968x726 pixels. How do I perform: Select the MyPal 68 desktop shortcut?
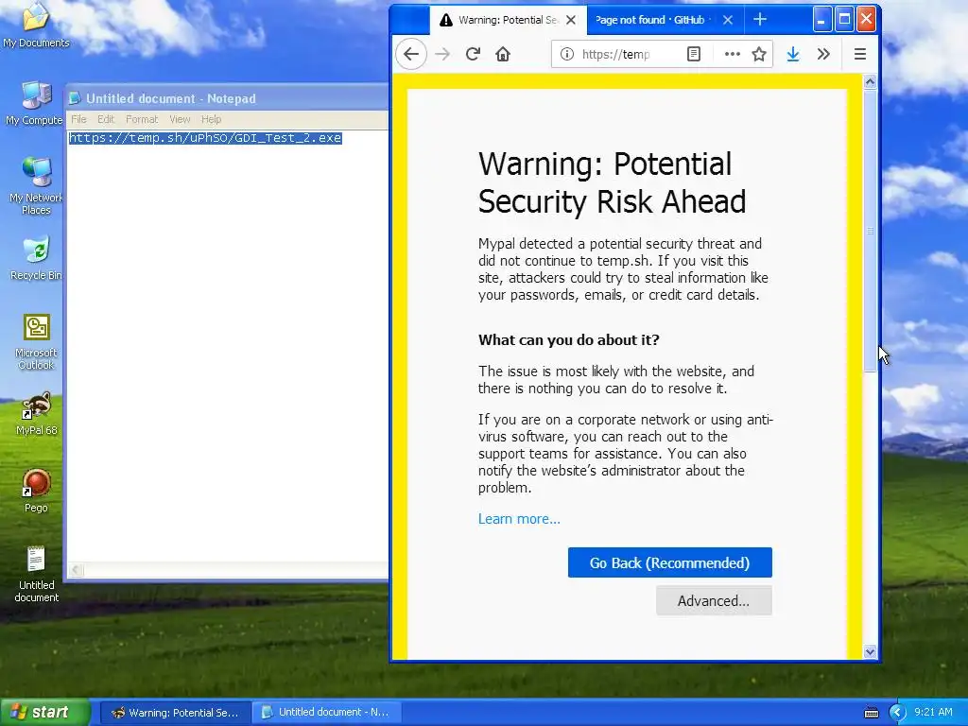(x=36, y=414)
